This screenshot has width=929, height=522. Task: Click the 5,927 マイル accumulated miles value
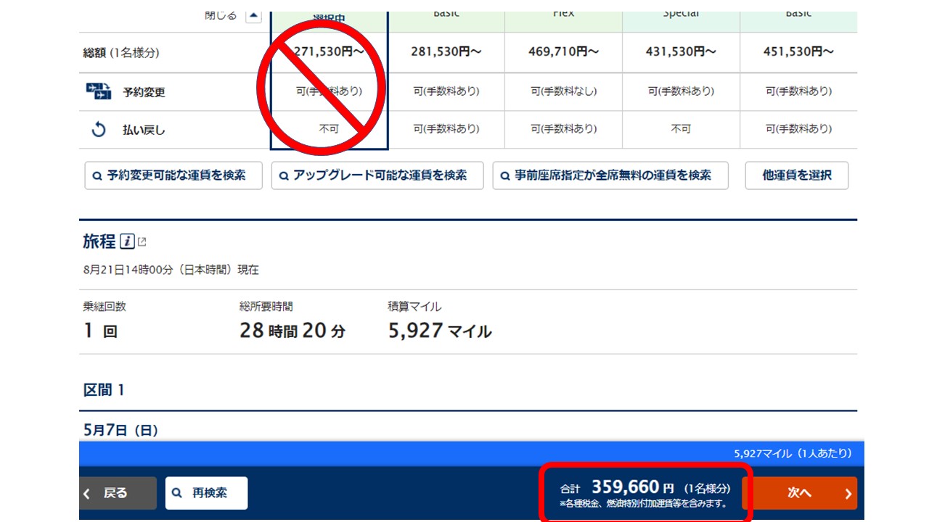(440, 331)
